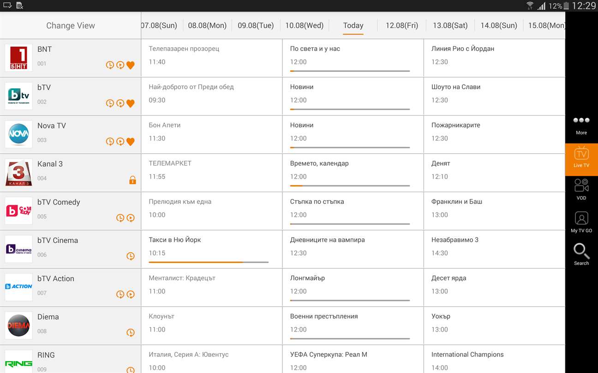Toggle the favorite heart for bTV
This screenshot has width=598, height=373.
[131, 103]
